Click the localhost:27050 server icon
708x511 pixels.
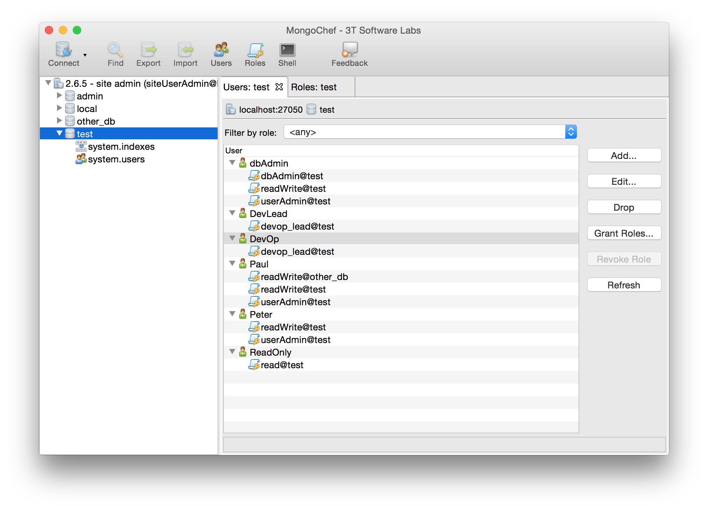pos(231,109)
